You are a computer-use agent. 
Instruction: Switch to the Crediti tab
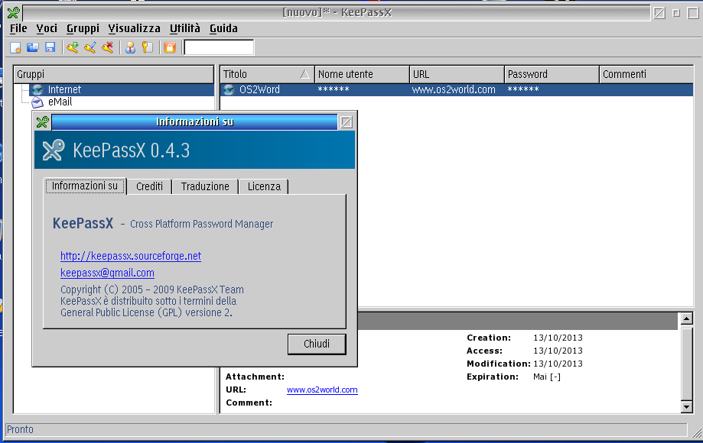(149, 186)
